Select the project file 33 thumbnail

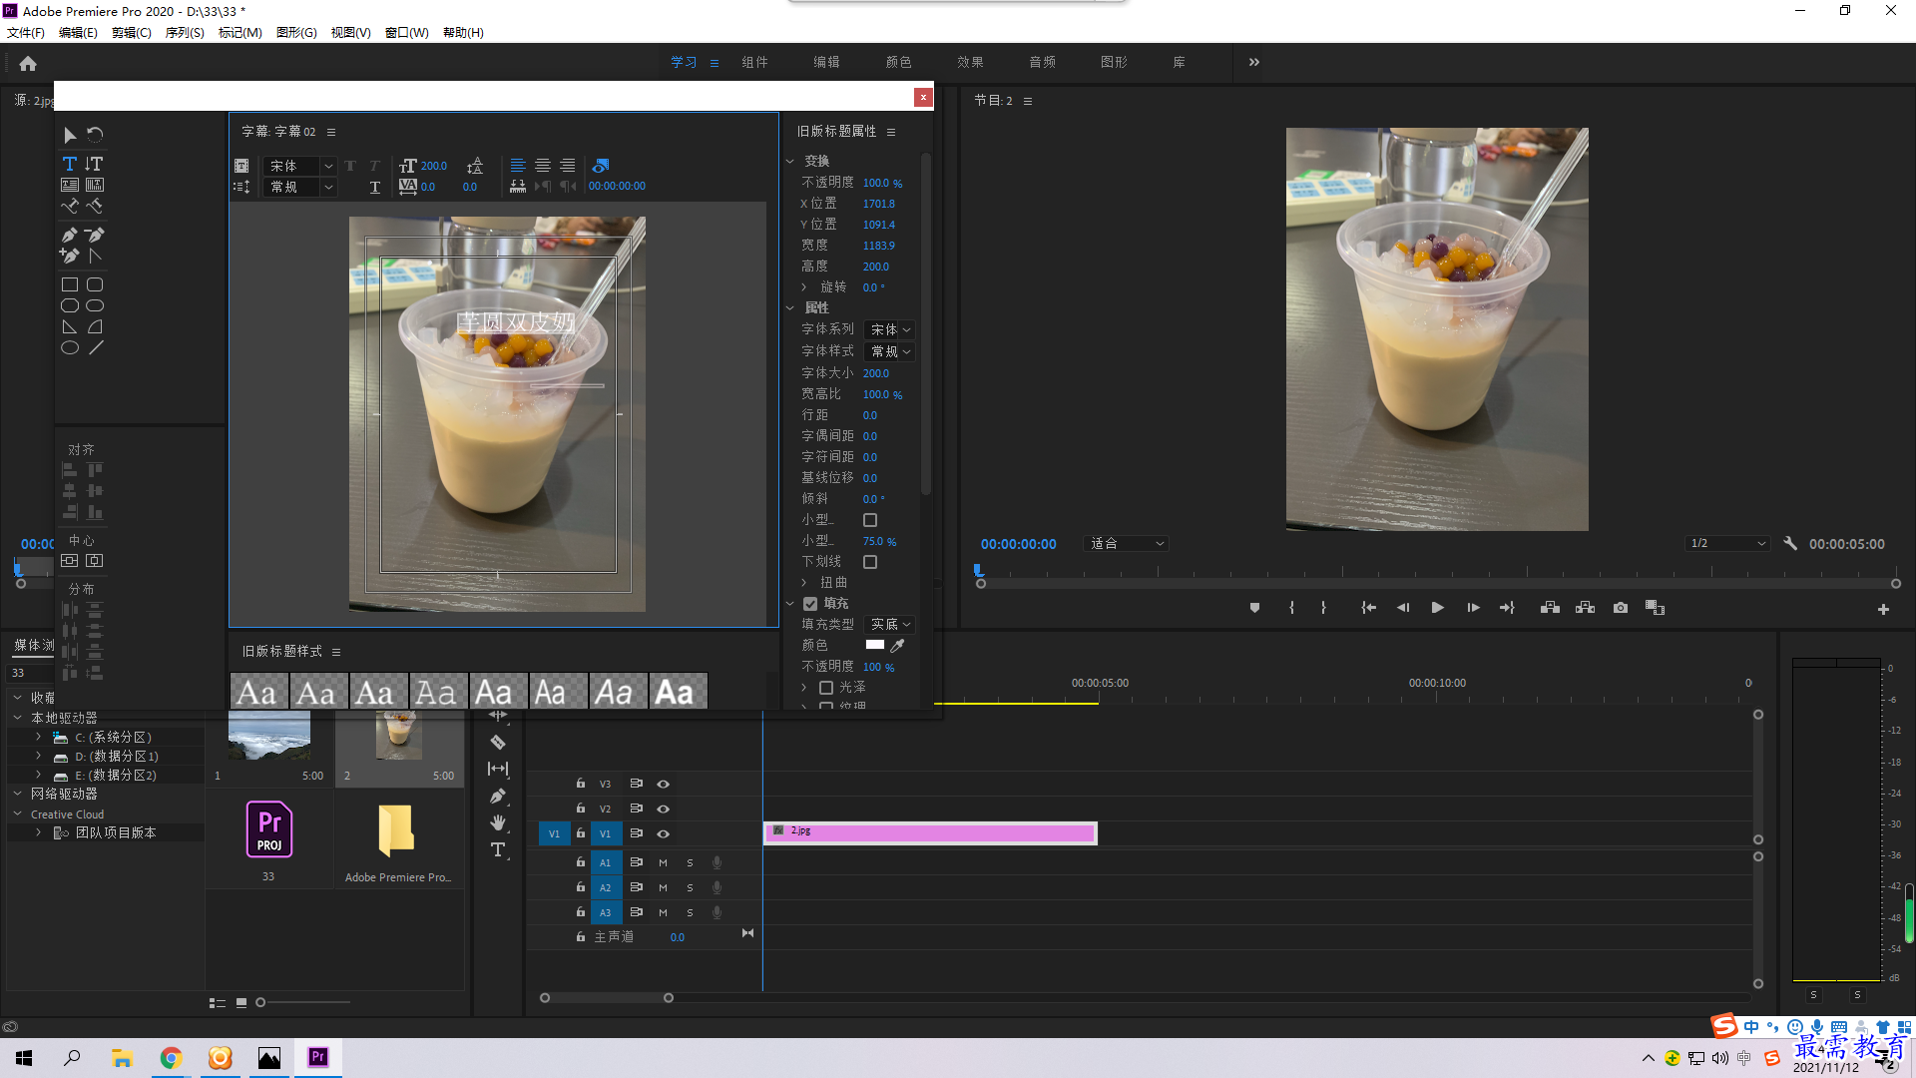[268, 829]
